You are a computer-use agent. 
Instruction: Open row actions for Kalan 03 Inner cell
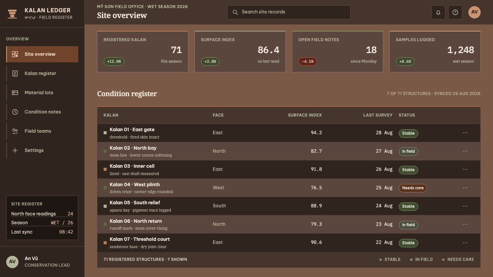pos(465,169)
